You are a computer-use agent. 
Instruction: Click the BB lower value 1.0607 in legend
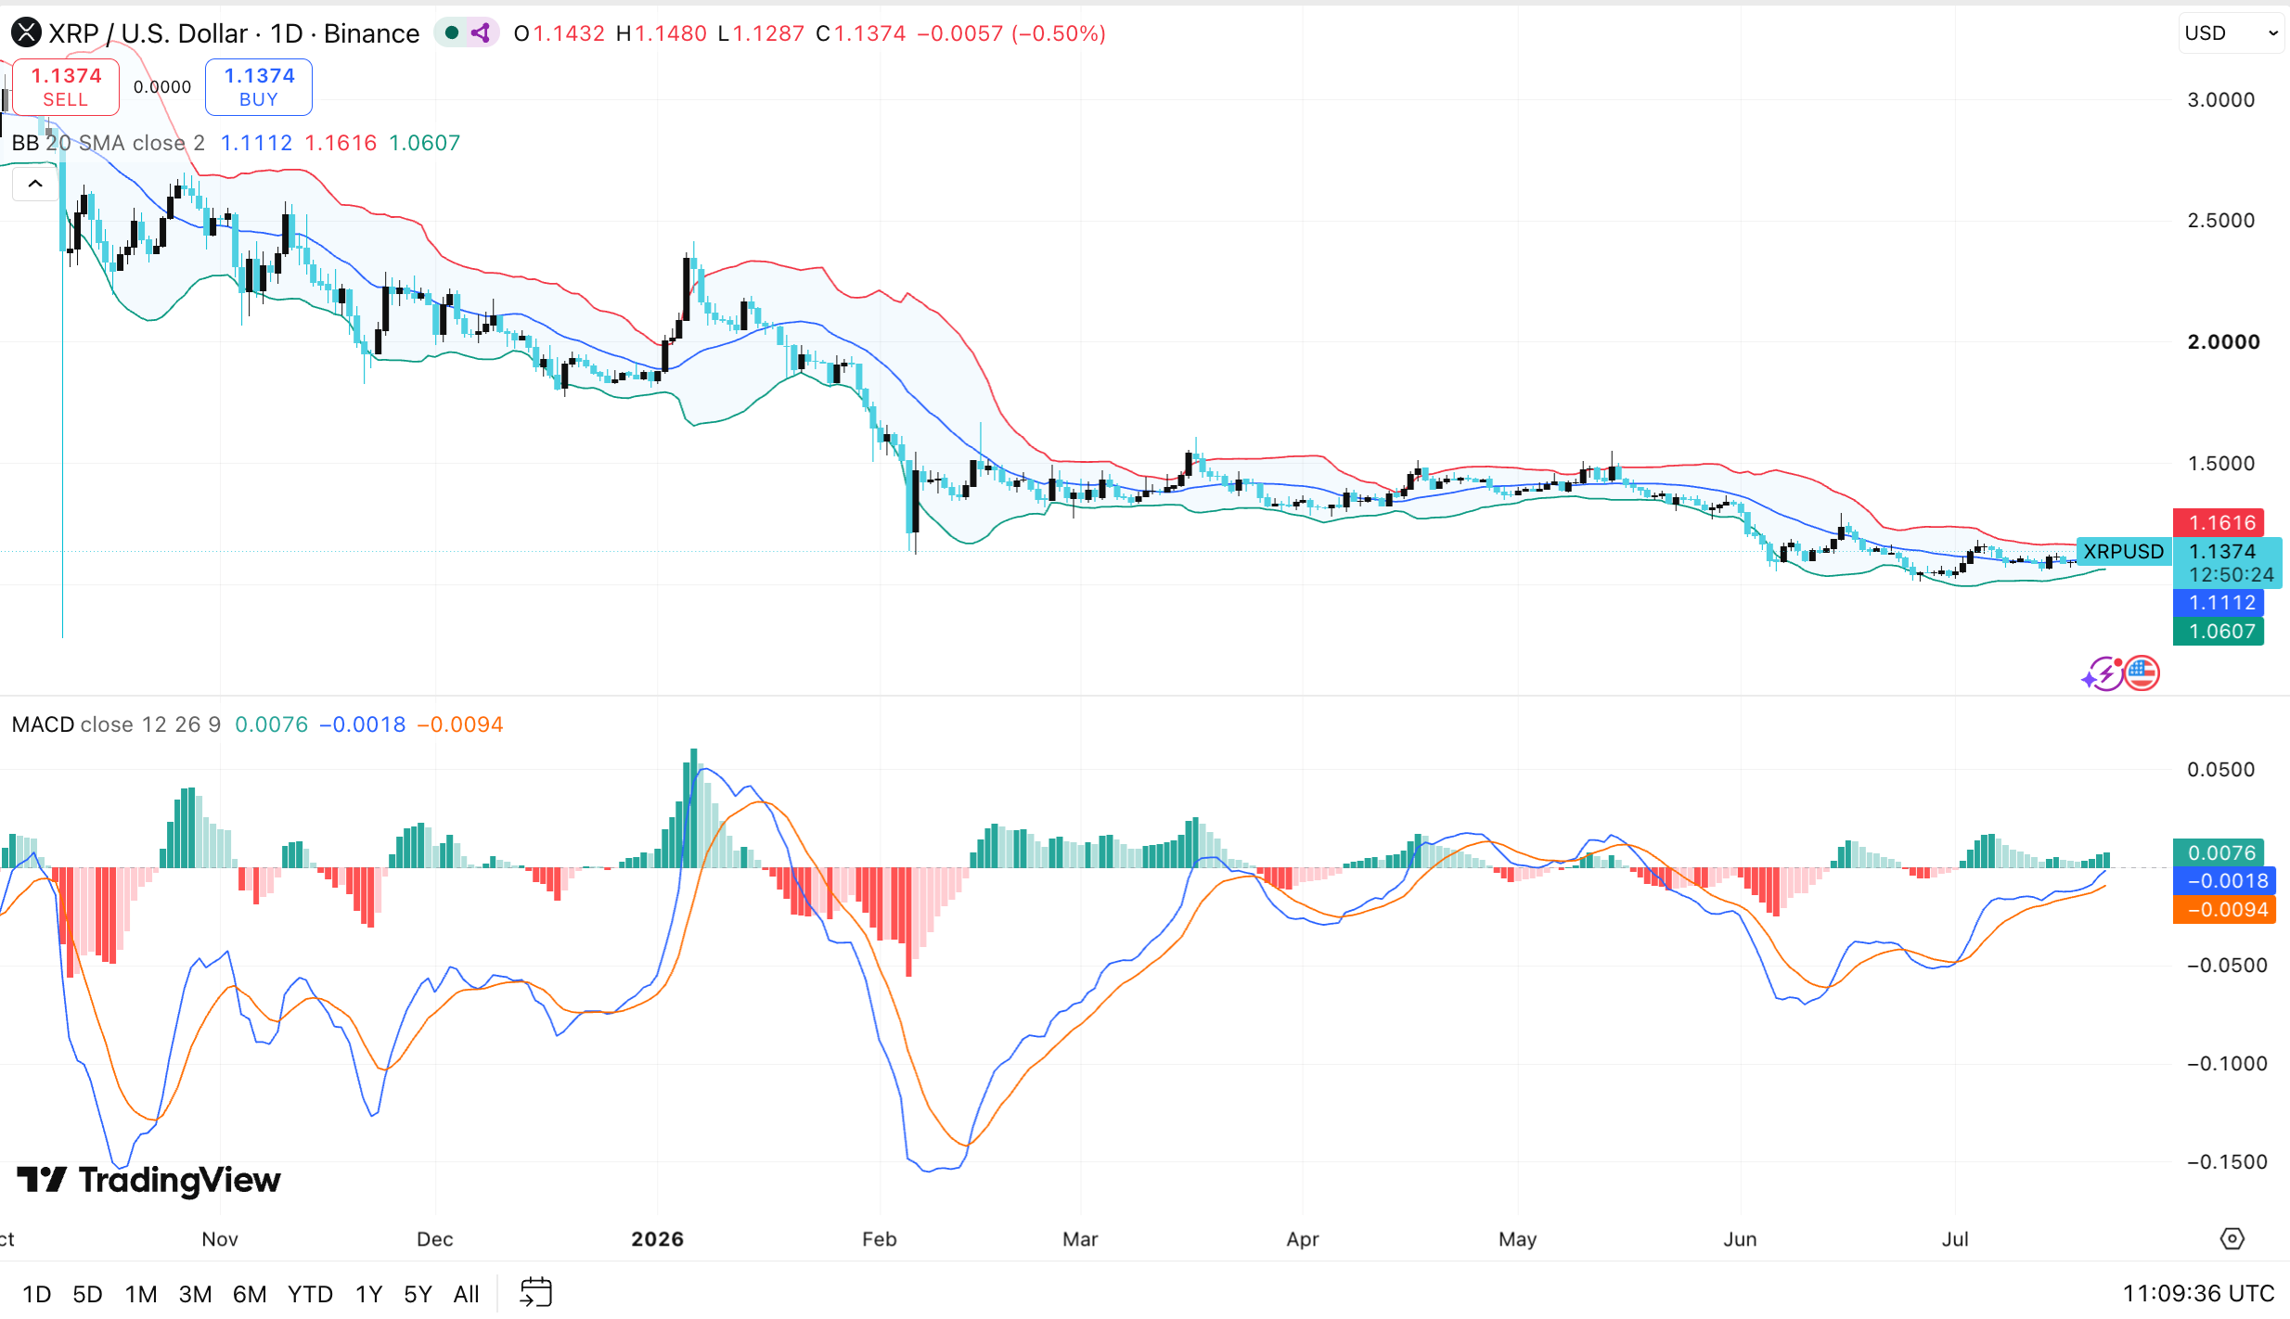pos(424,143)
